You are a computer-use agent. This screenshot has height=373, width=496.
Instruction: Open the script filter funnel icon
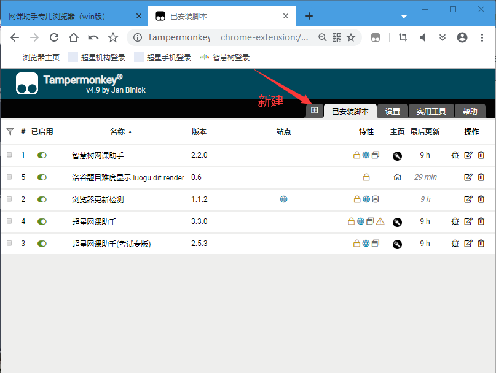(10, 131)
